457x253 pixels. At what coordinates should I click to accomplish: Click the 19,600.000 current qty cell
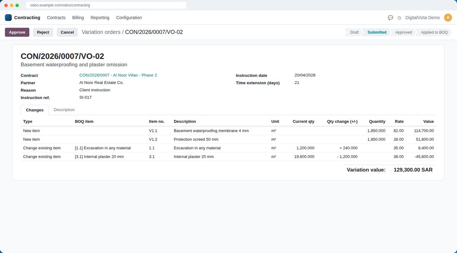pos(304,157)
